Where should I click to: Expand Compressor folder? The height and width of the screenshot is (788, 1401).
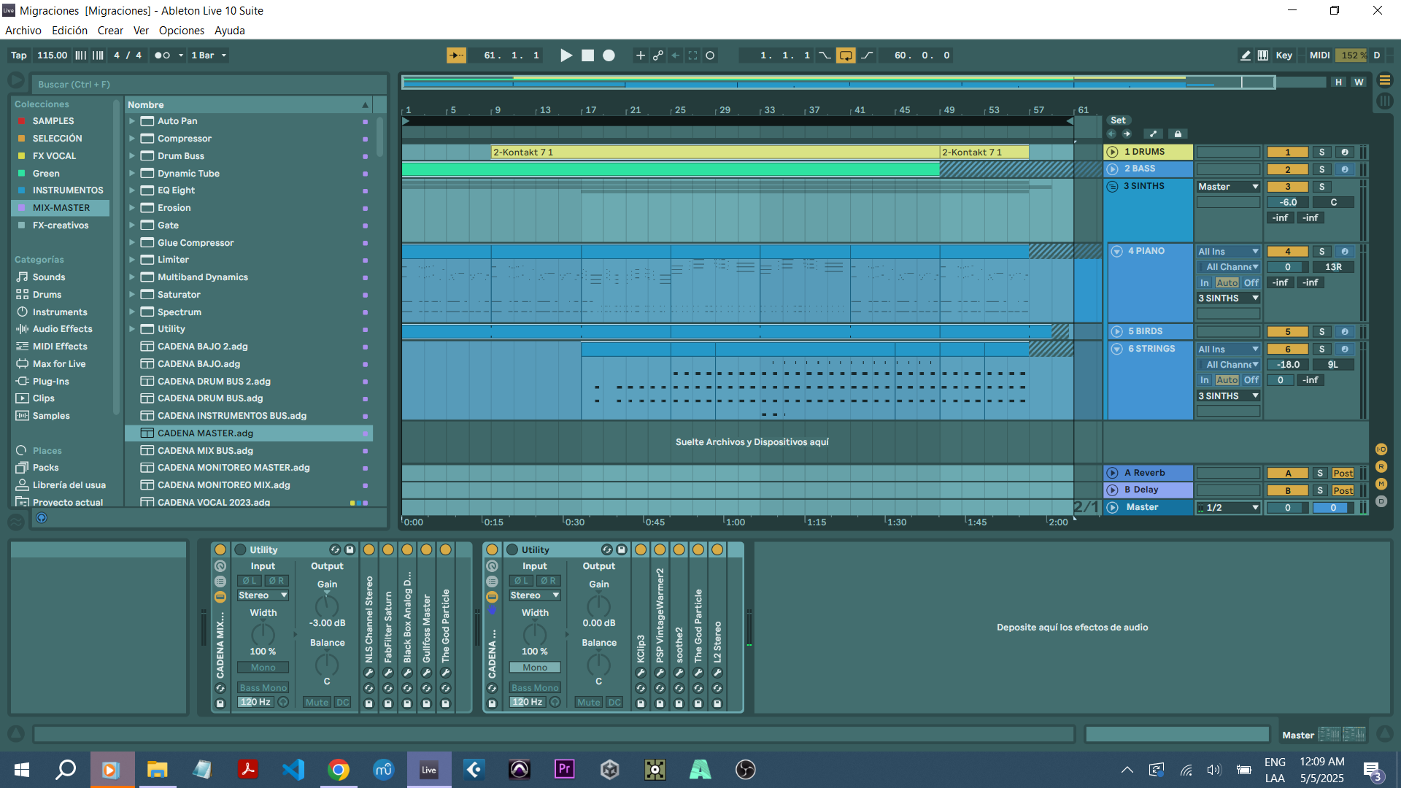(x=132, y=139)
